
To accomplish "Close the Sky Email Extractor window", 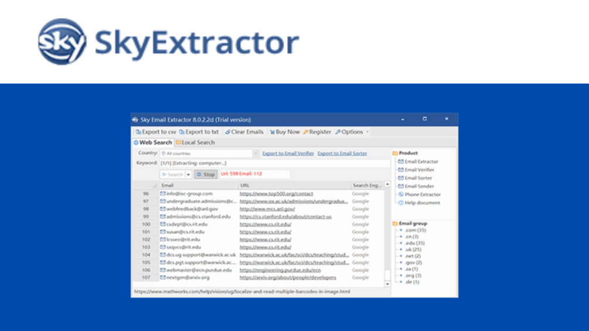I will pyautogui.click(x=447, y=119).
